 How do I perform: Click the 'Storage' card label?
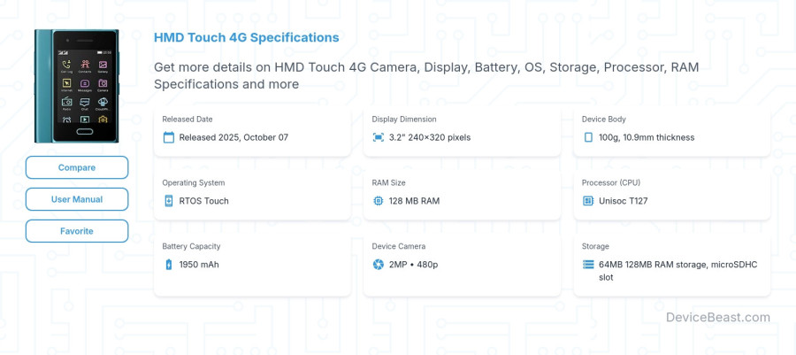[595, 246]
